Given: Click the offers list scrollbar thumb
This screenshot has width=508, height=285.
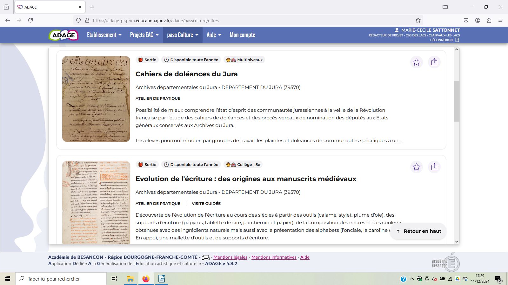Looking at the screenshot, I should pos(457,101).
